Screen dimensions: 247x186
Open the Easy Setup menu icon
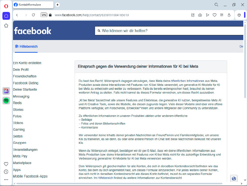222,15
